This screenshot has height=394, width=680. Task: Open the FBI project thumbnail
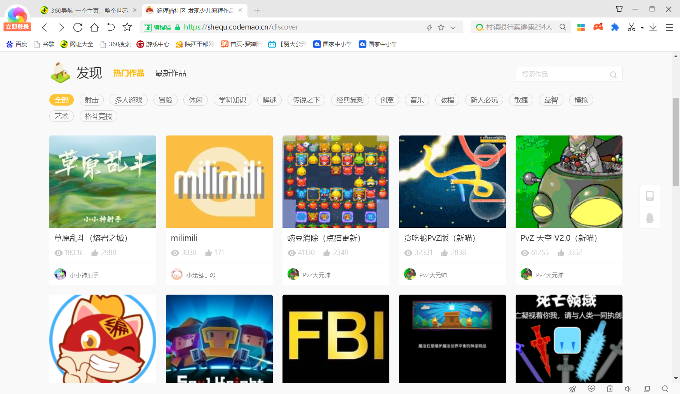(x=336, y=338)
